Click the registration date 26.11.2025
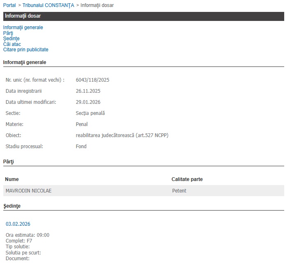This screenshot has width=292, height=268. 88,91
